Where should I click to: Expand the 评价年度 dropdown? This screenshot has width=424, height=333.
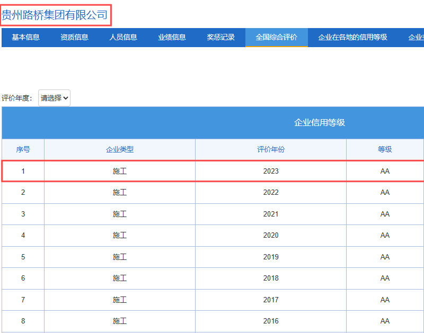(x=55, y=98)
